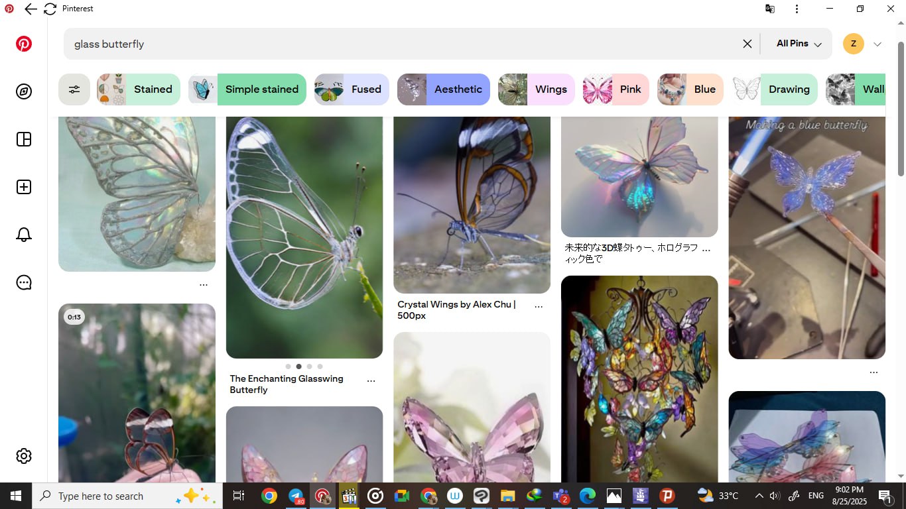Toggle the Fused filter chip

pyautogui.click(x=352, y=89)
